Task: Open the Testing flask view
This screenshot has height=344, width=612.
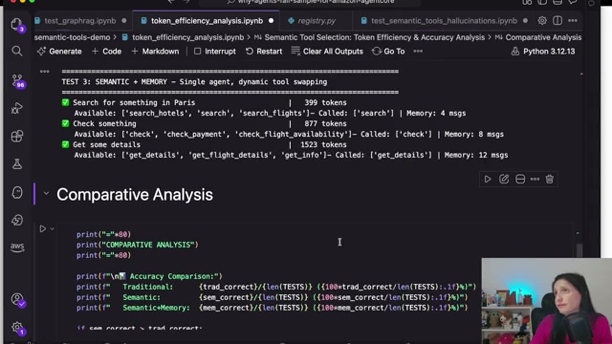Action: point(17,164)
